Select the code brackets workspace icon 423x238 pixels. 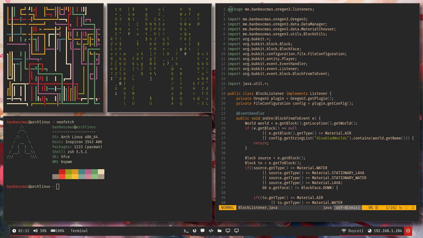(211, 231)
